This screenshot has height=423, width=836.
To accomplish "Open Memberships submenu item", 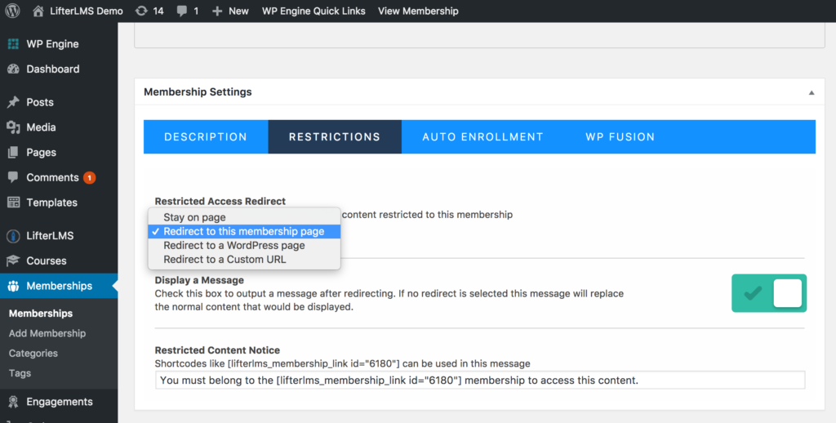I will [41, 313].
